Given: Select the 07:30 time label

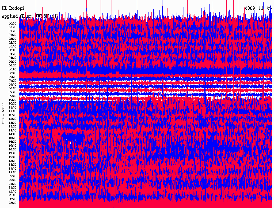Looking at the screenshot, I should [x=13, y=81].
